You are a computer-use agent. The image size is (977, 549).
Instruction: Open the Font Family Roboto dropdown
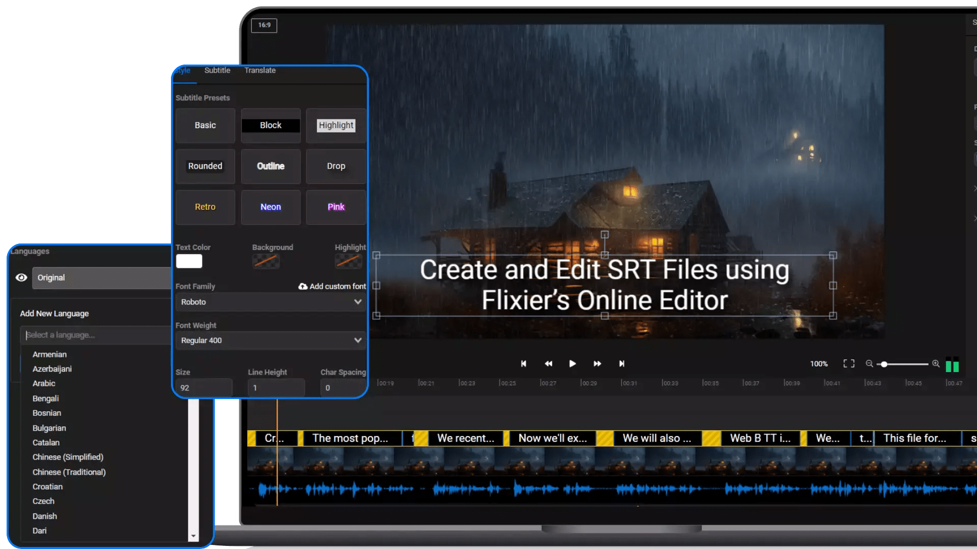(x=270, y=302)
